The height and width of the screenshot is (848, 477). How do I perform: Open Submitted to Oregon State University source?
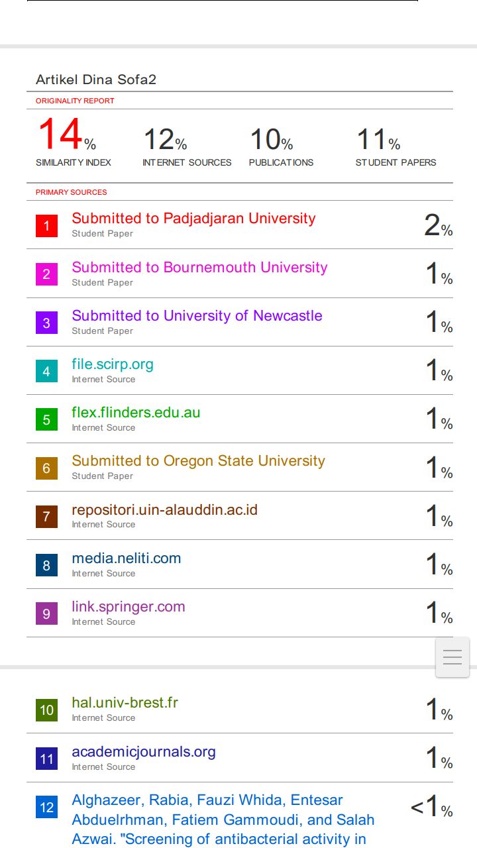[198, 461]
